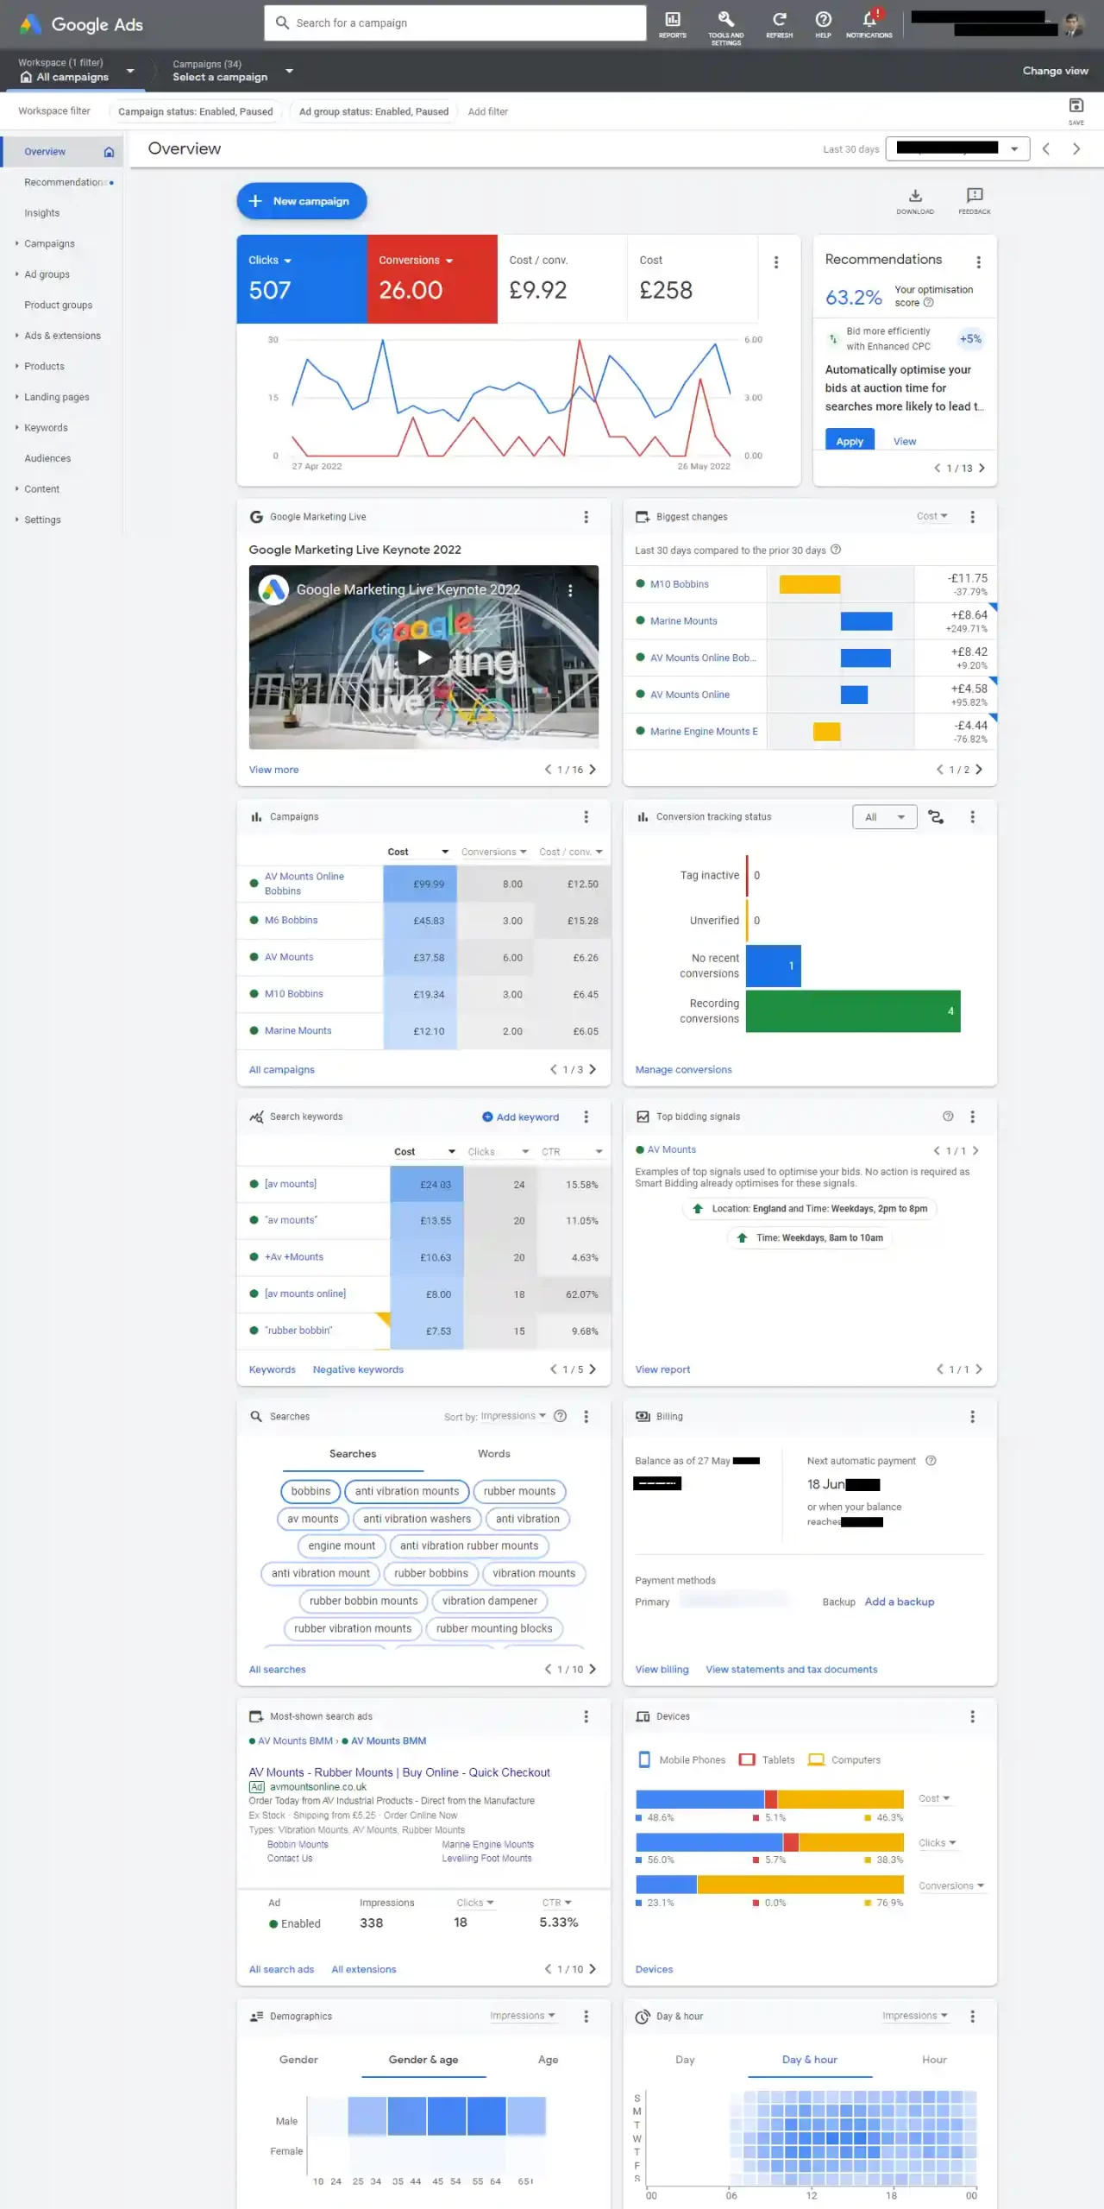The height and width of the screenshot is (2209, 1104).
Task: Click yellow M10 Bobbins change bar
Action: (809, 584)
